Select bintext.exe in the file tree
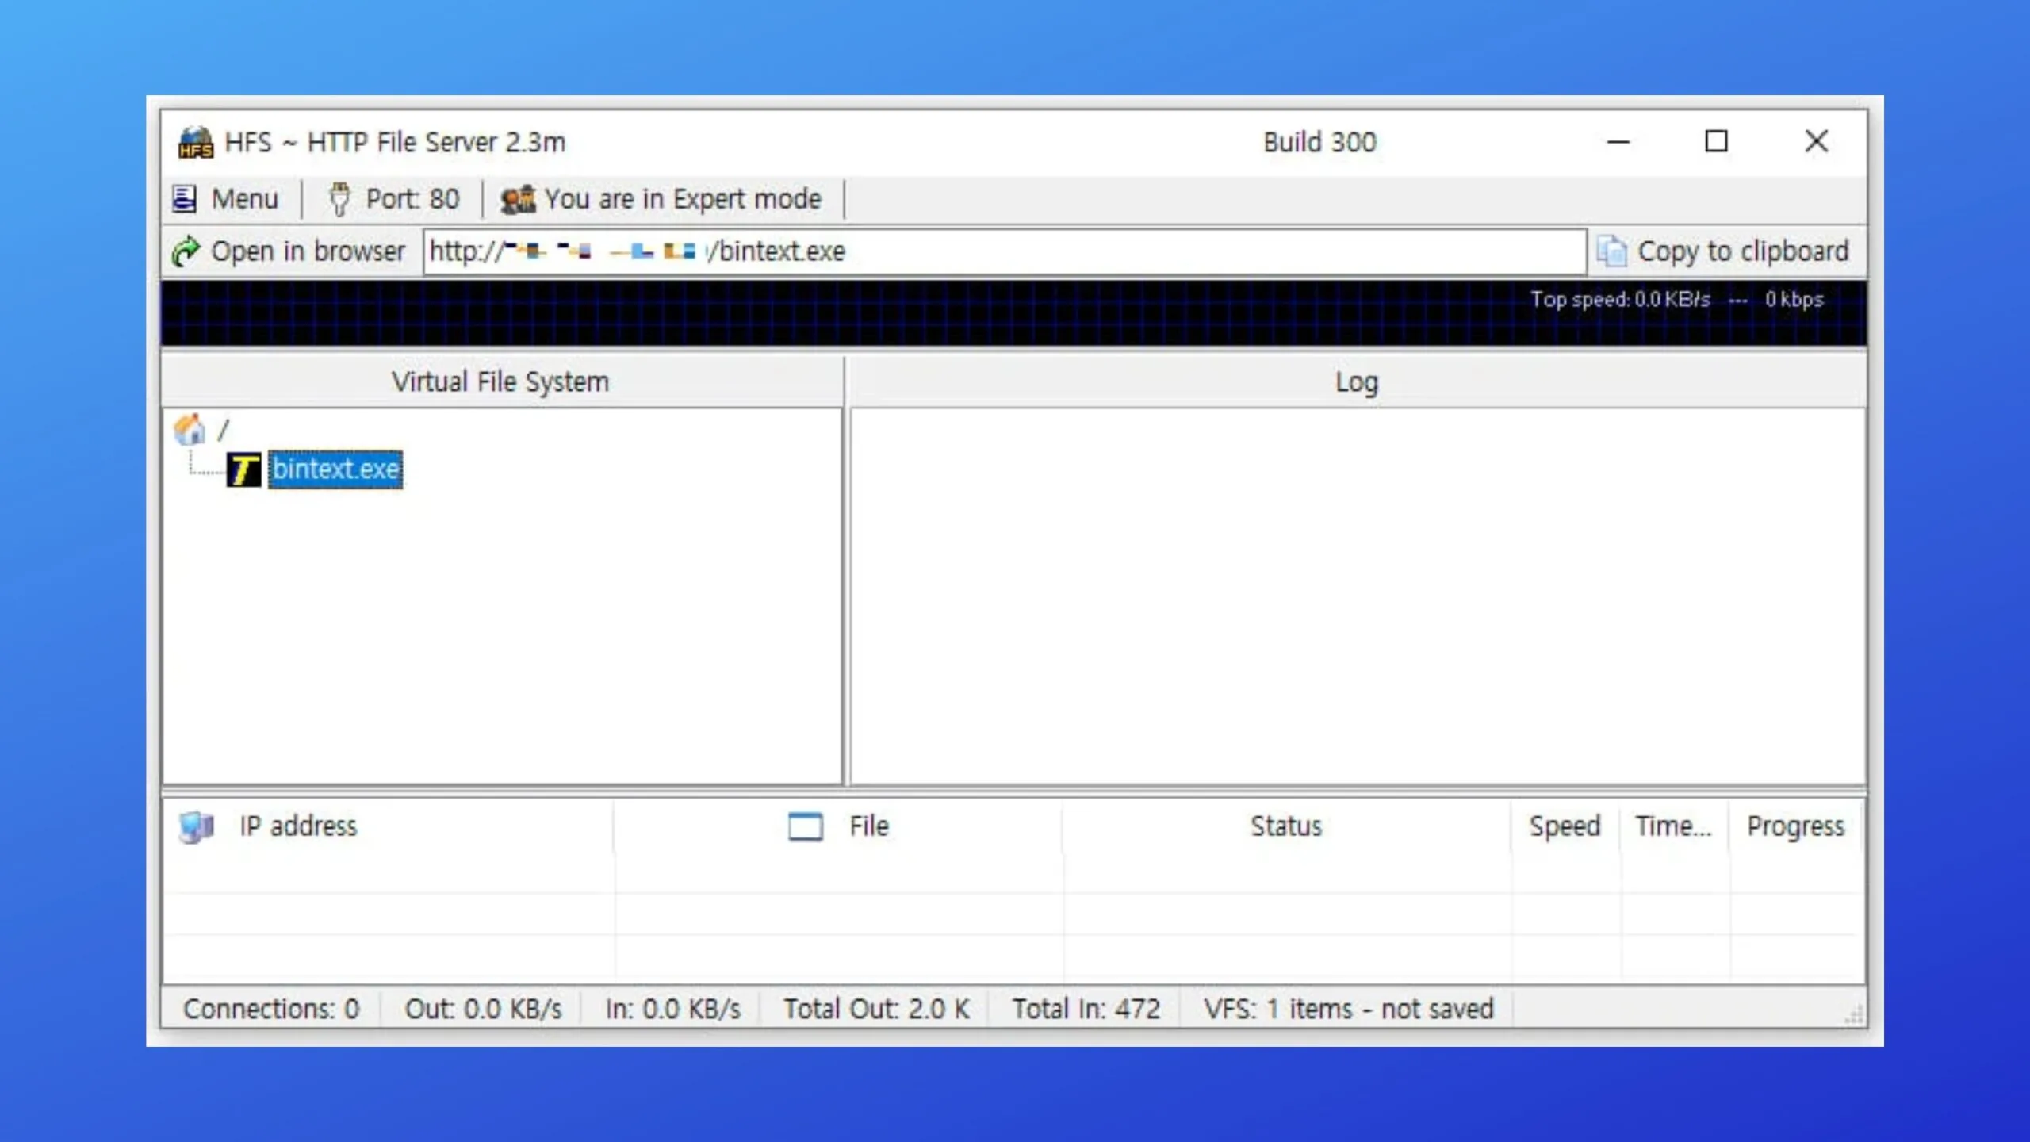 (x=335, y=469)
